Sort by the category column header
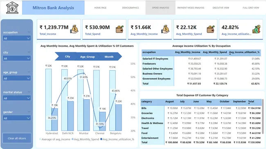This screenshot has height=149, width=266. tap(147, 101)
